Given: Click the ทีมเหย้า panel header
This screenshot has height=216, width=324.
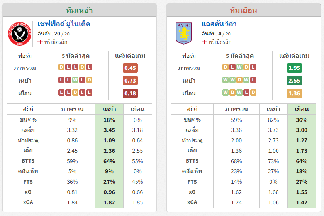Looking at the screenshot, I should coord(79,10).
